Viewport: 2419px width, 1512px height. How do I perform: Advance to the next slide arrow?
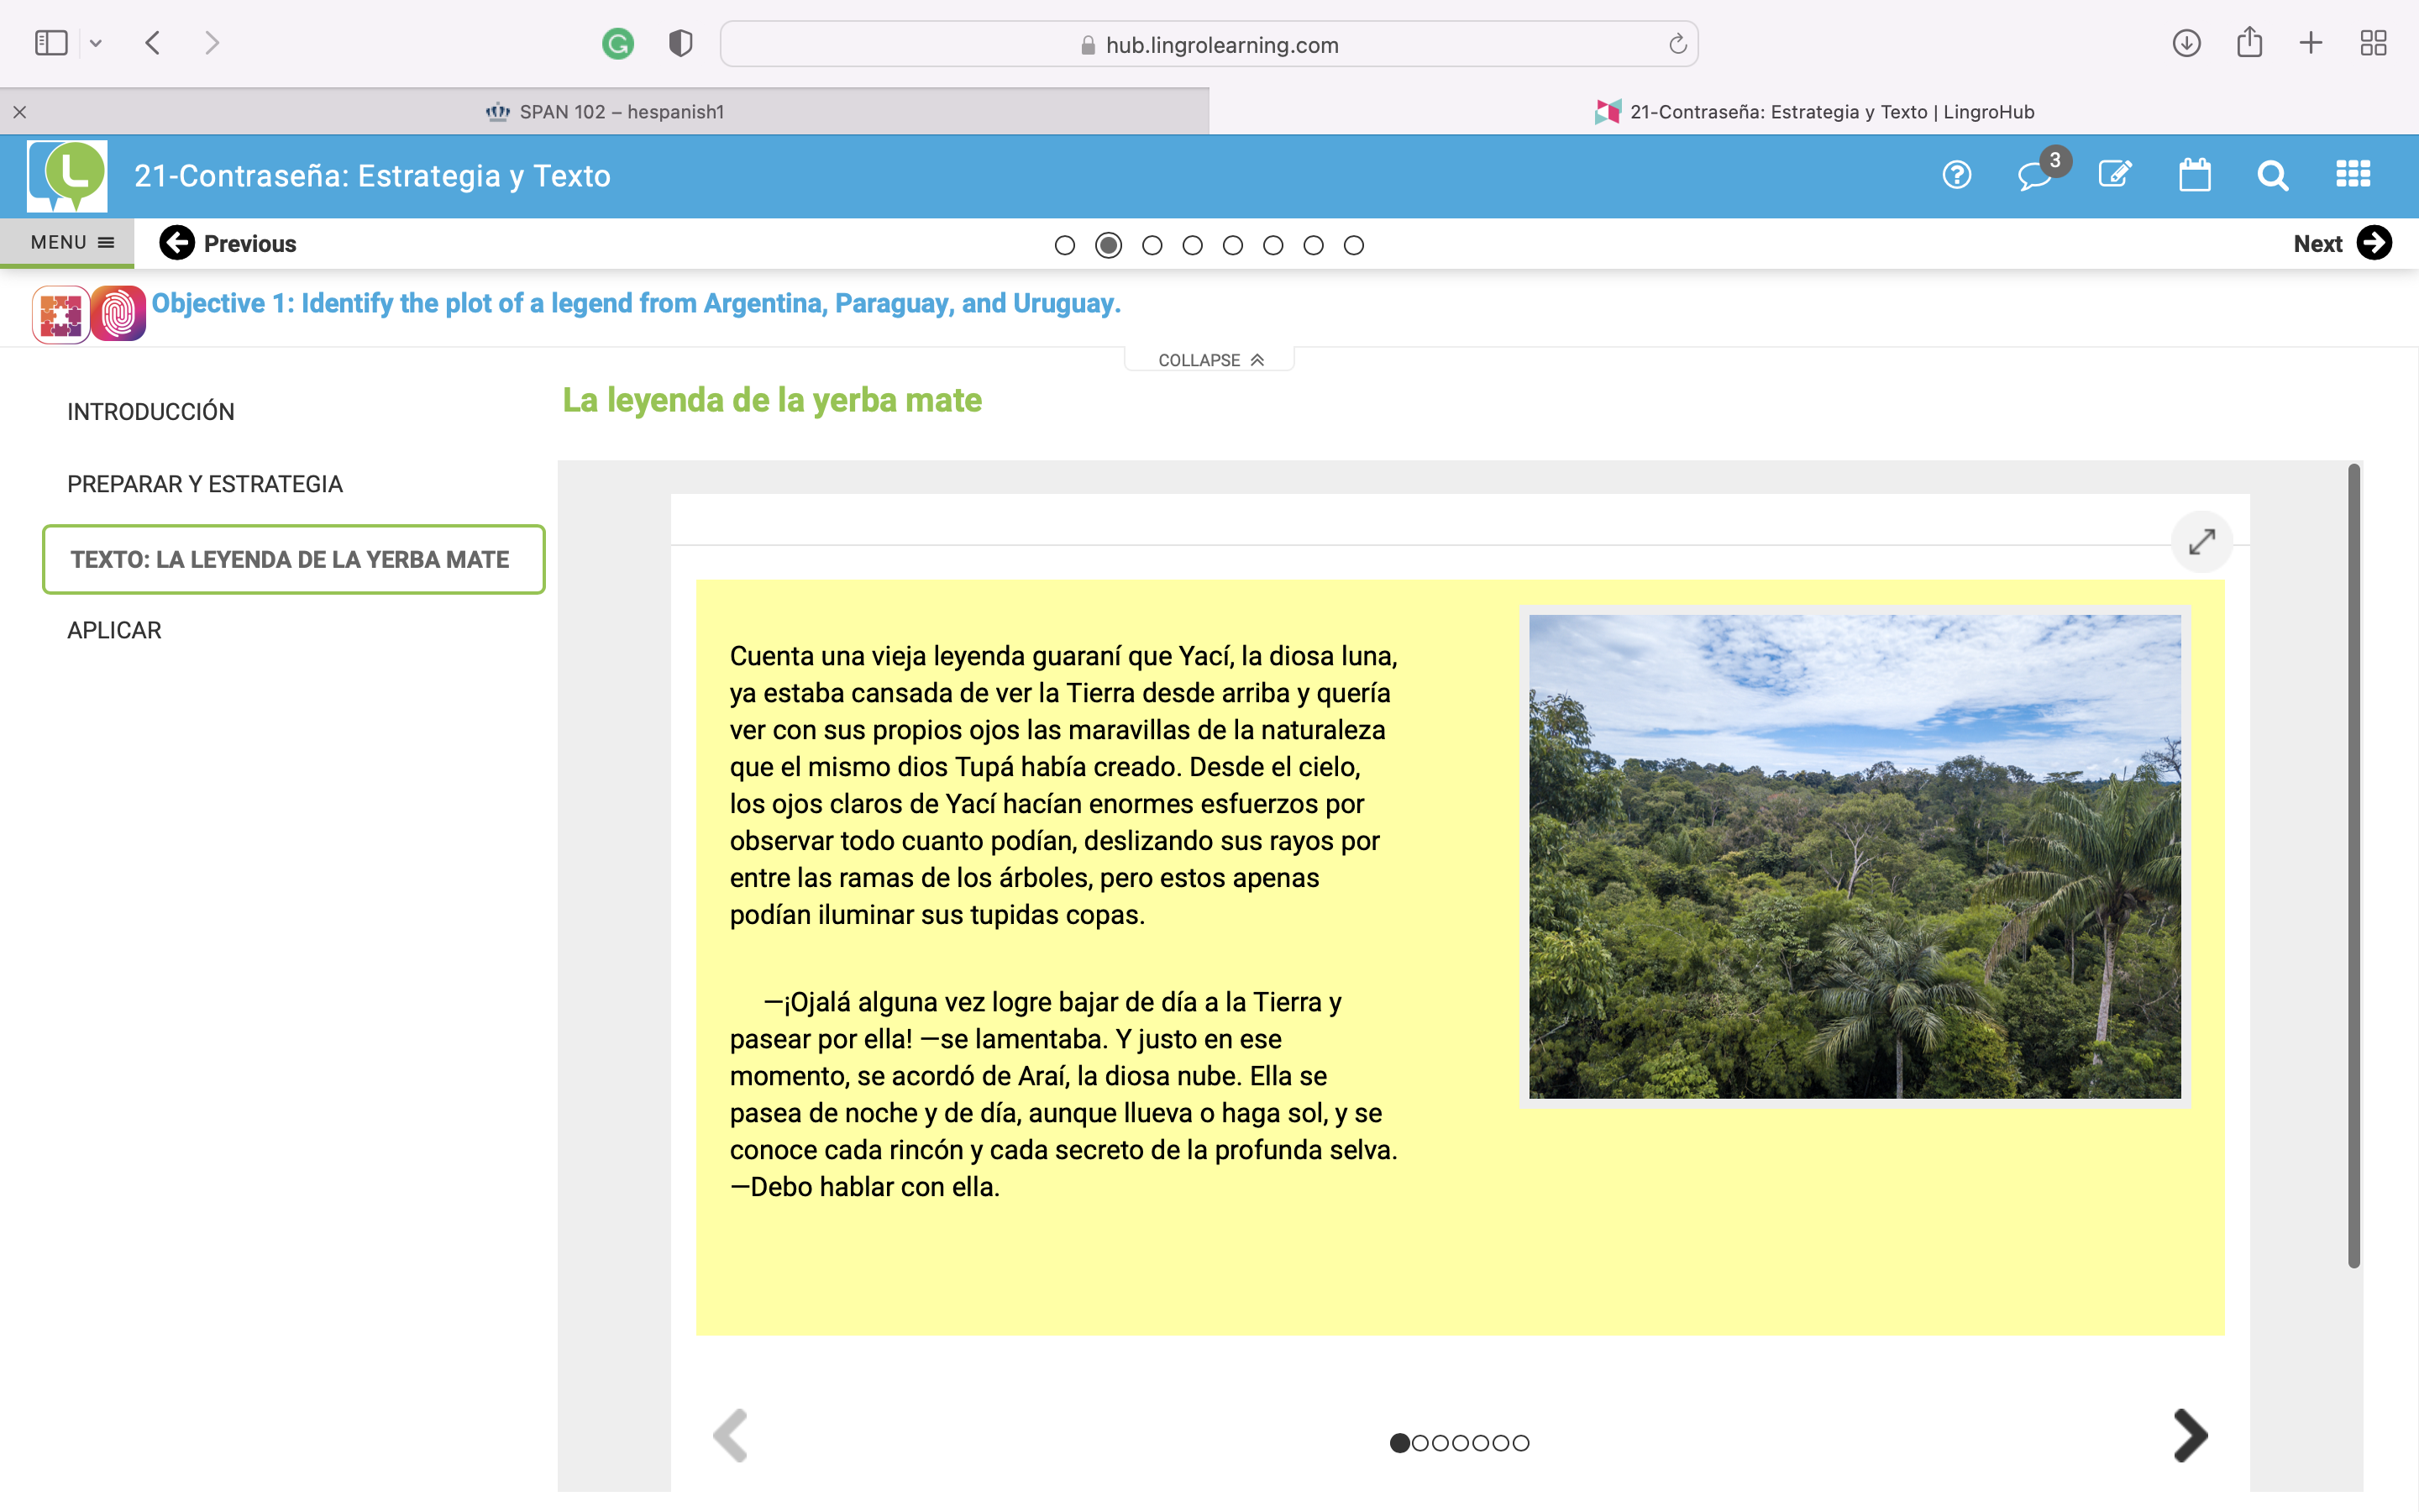[x=2190, y=1436]
